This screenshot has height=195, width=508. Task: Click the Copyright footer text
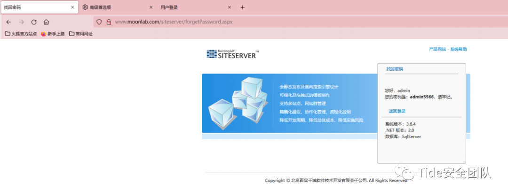(336, 180)
